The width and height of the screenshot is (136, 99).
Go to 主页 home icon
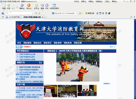coord(36,5)
